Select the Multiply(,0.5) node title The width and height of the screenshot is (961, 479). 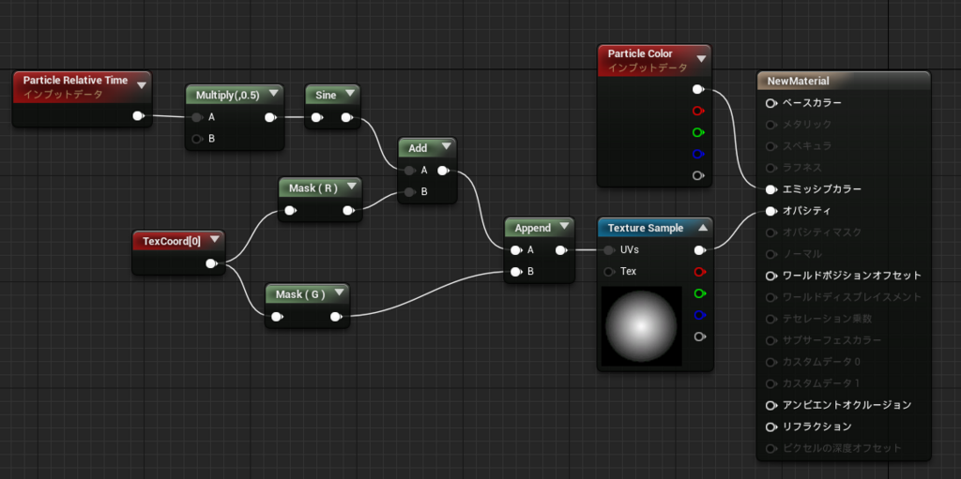click(229, 96)
